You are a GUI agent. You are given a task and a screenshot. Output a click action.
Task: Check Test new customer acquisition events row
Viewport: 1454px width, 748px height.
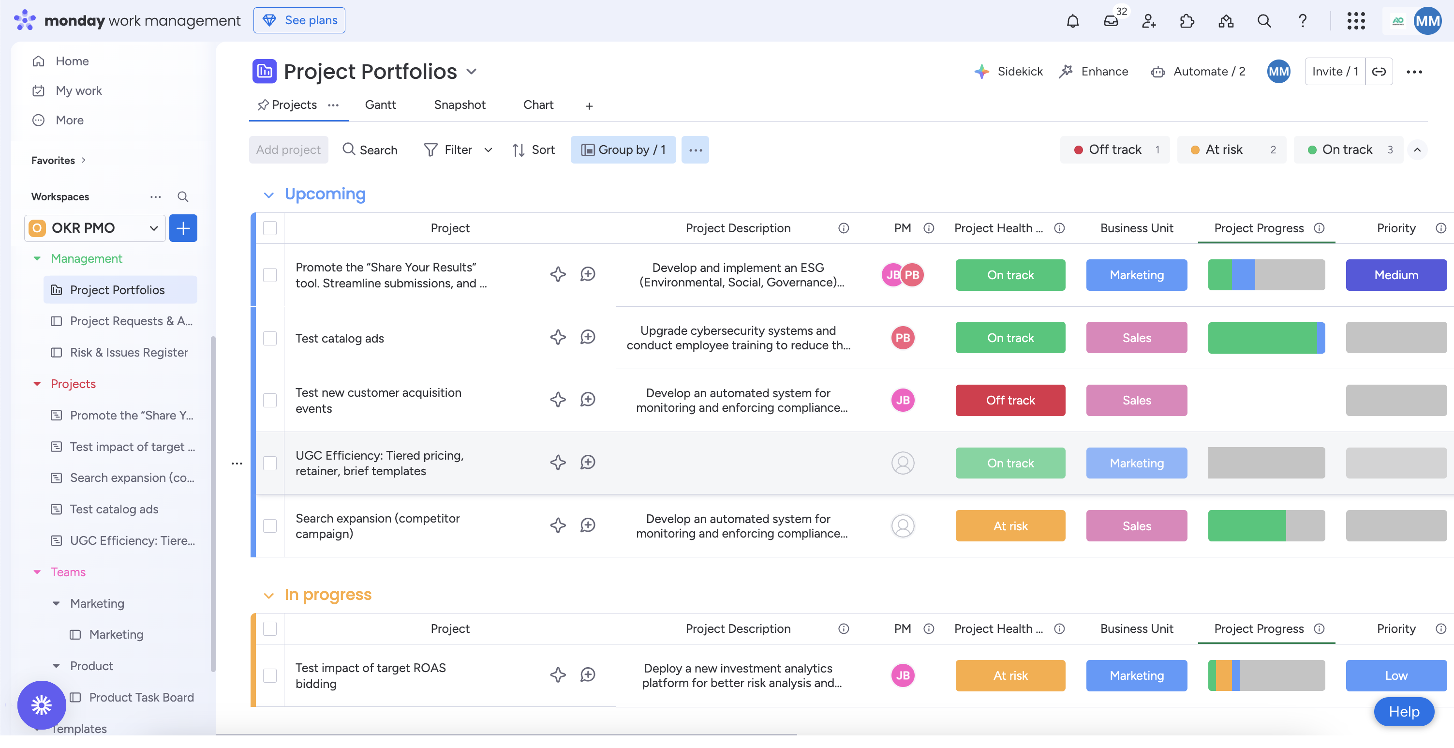coord(270,400)
